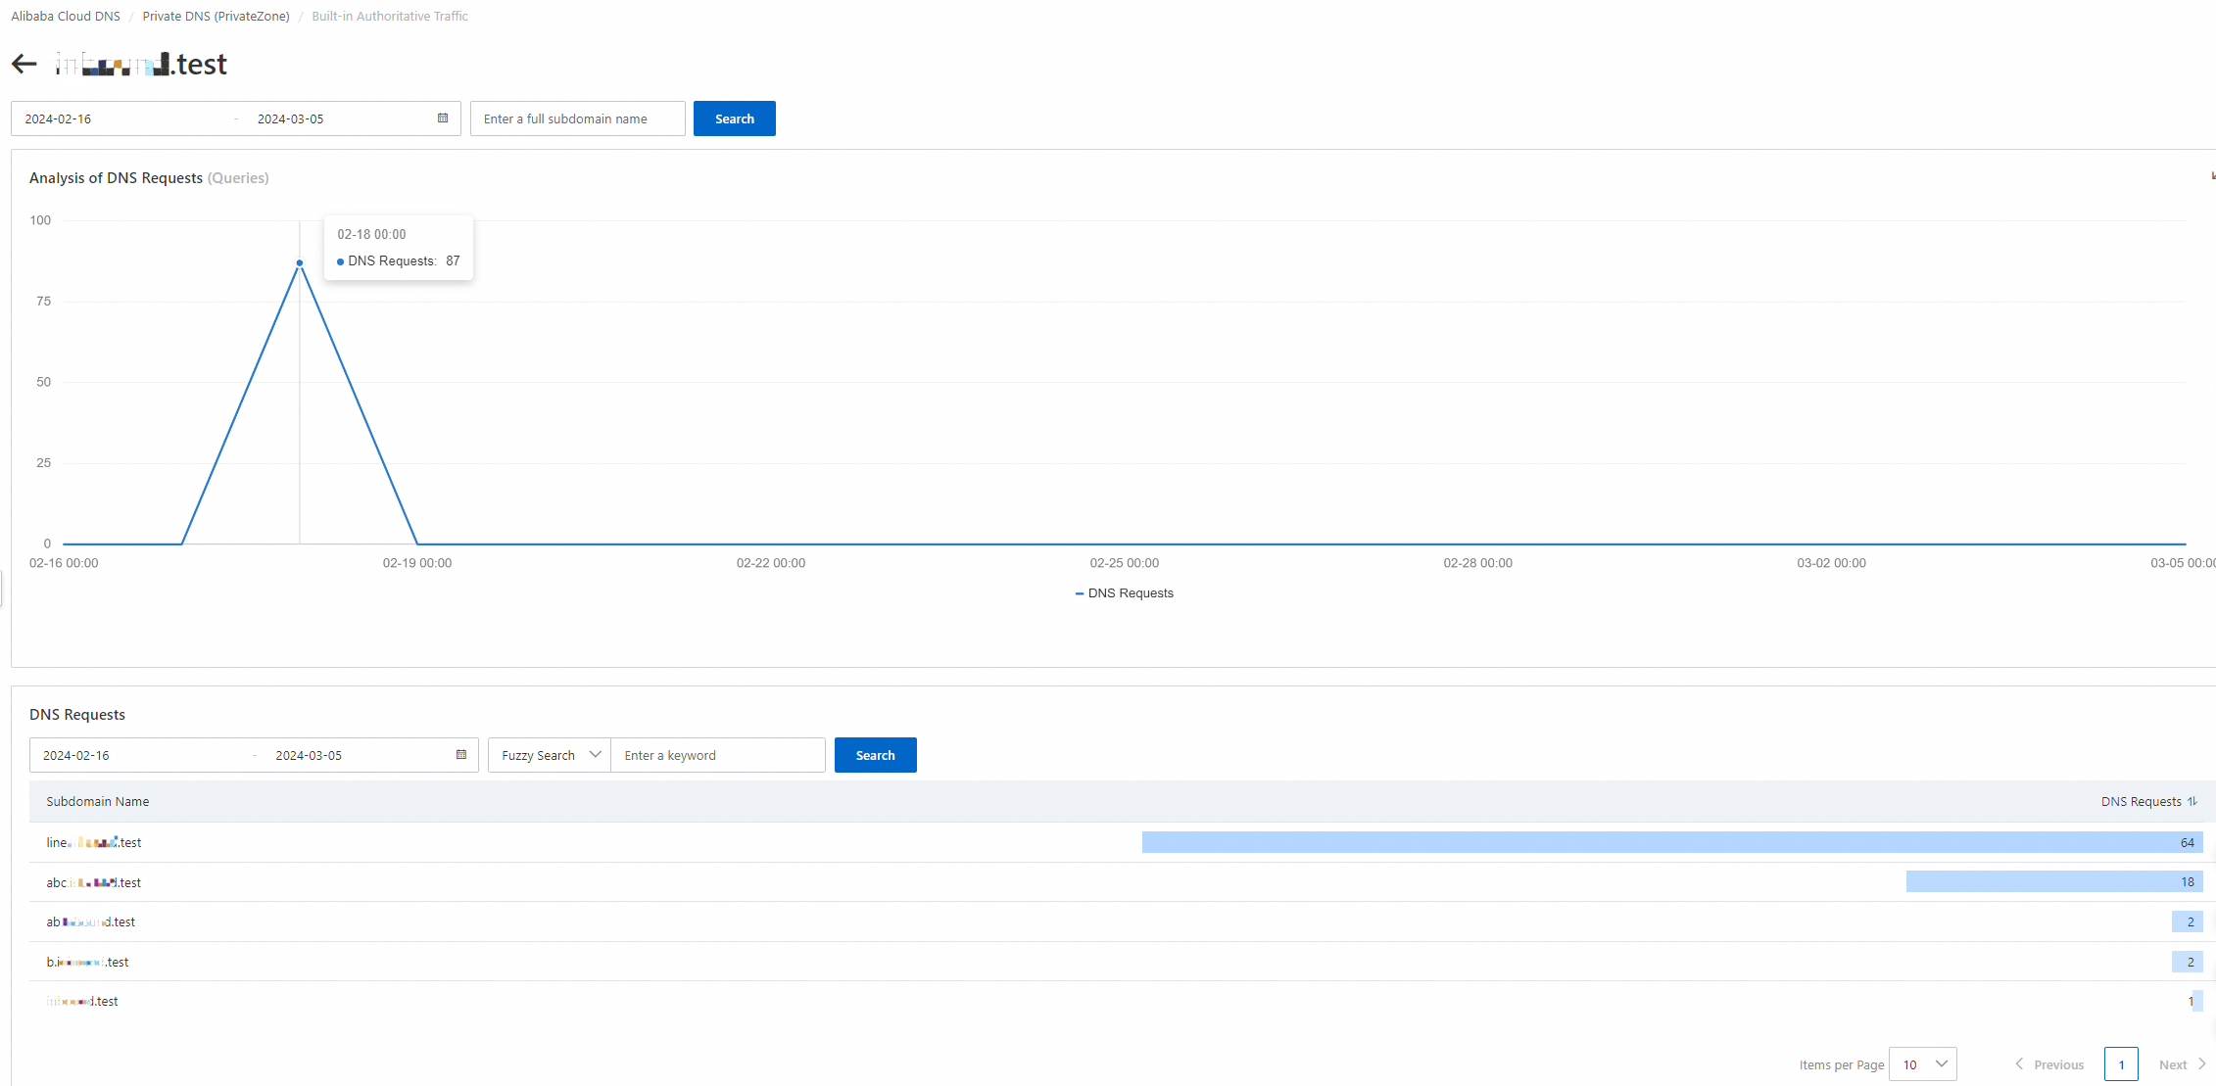Viewport: 2216px width, 1086px height.
Task: Click the Search button beside keyword field
Action: pos(875,755)
